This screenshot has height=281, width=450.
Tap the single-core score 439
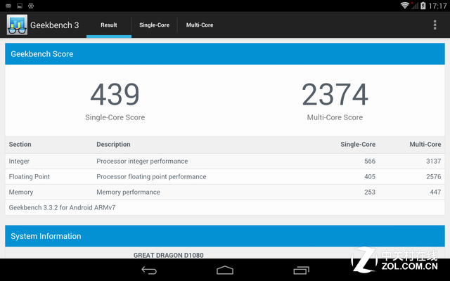115,94
